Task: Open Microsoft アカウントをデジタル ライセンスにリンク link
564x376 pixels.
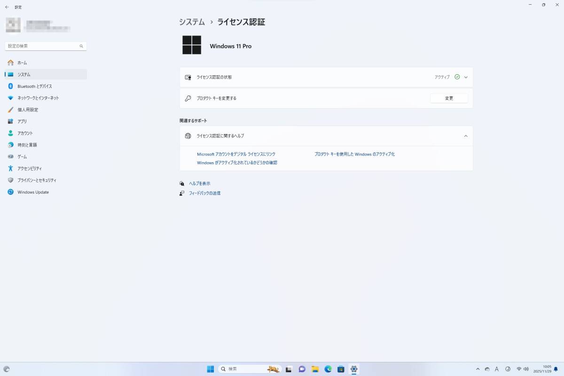Action: pos(236,154)
